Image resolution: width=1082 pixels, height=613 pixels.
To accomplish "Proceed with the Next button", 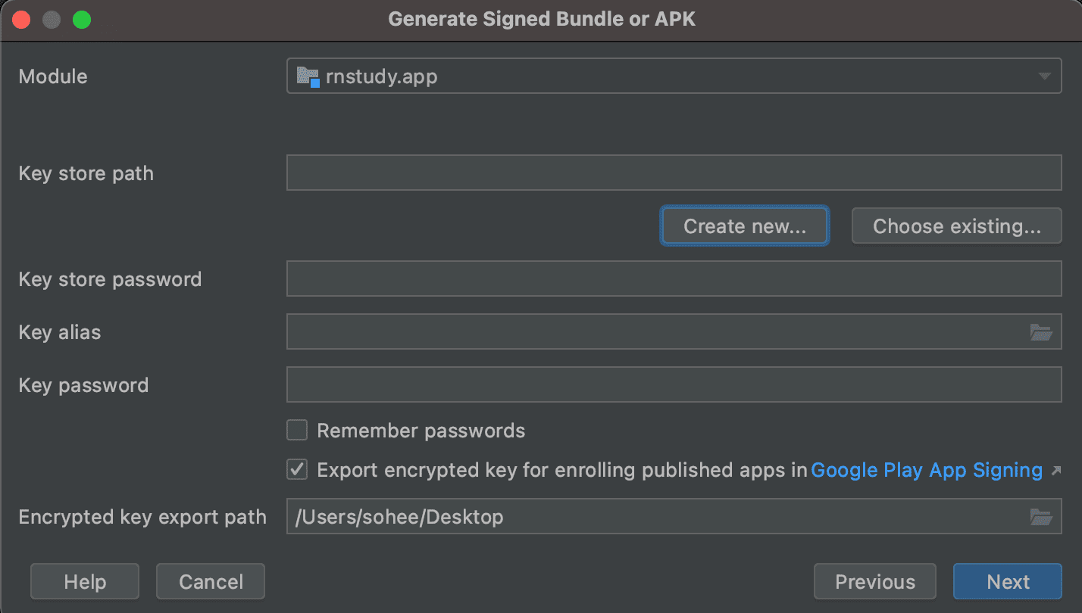I will coord(1007,581).
